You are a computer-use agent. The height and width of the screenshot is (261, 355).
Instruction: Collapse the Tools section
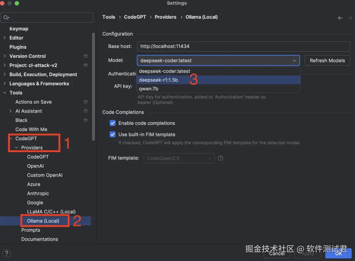[5, 93]
